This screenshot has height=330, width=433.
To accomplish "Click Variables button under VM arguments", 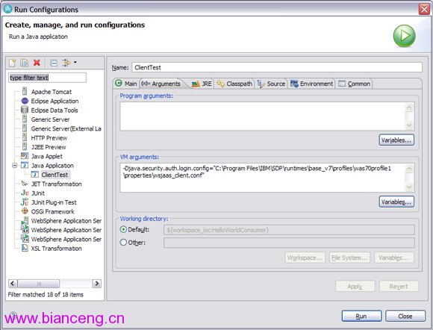I will (396, 202).
